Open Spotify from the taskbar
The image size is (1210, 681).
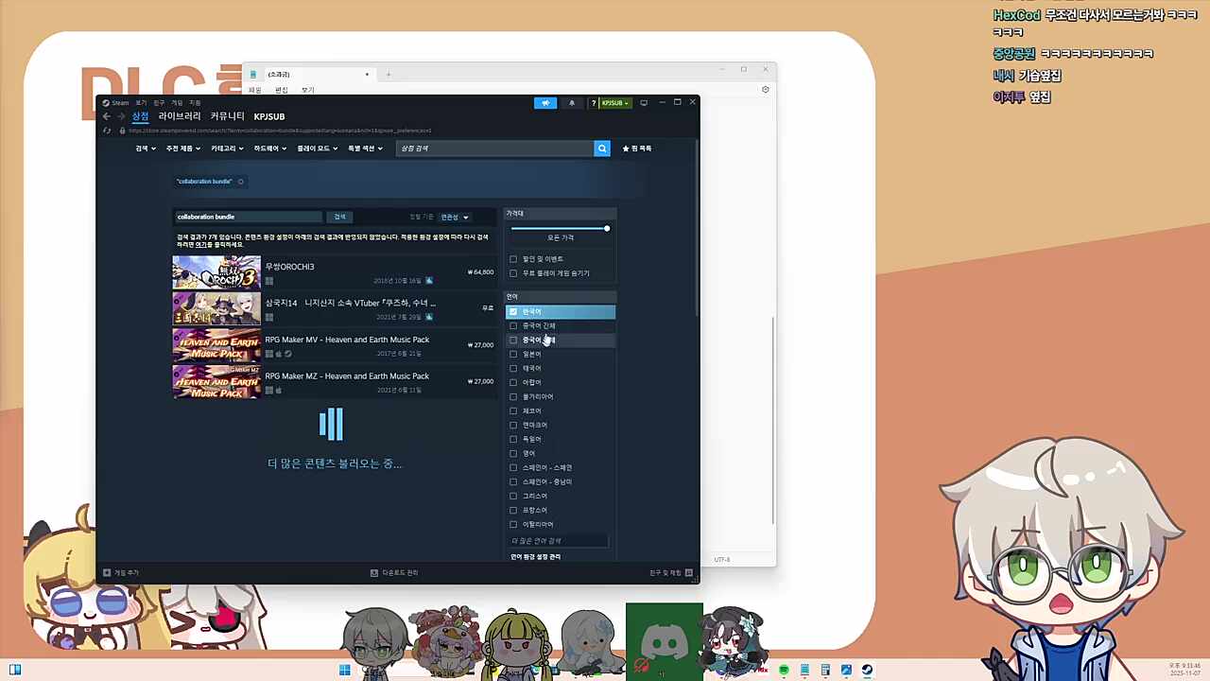click(784, 671)
